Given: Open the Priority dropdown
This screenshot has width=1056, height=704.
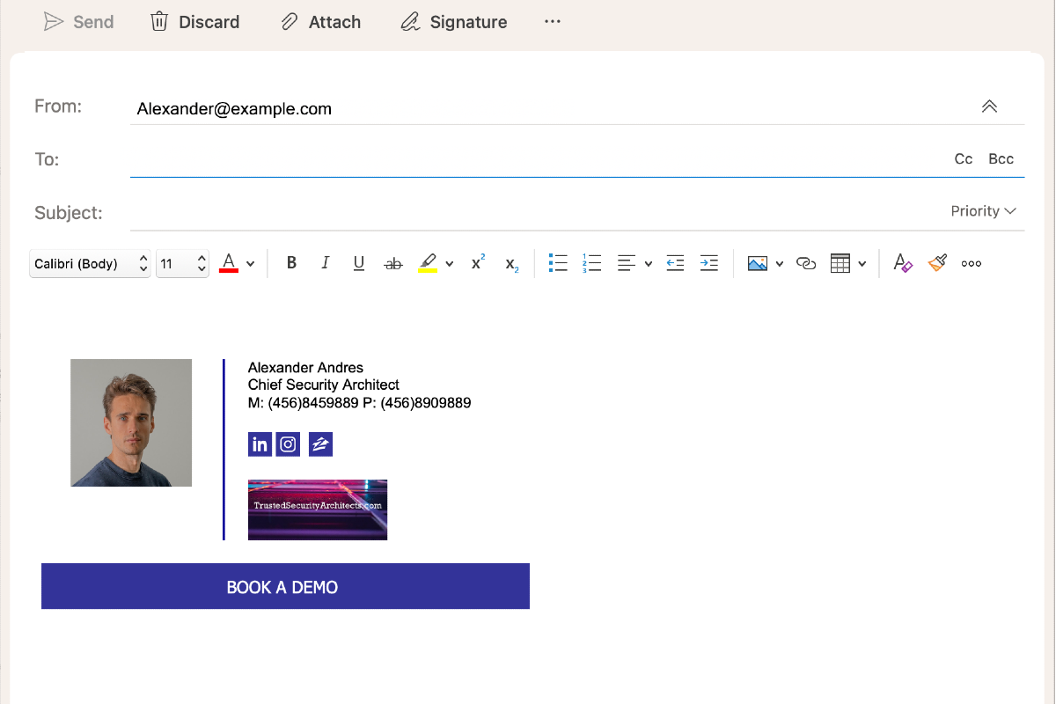Looking at the screenshot, I should tap(983, 211).
